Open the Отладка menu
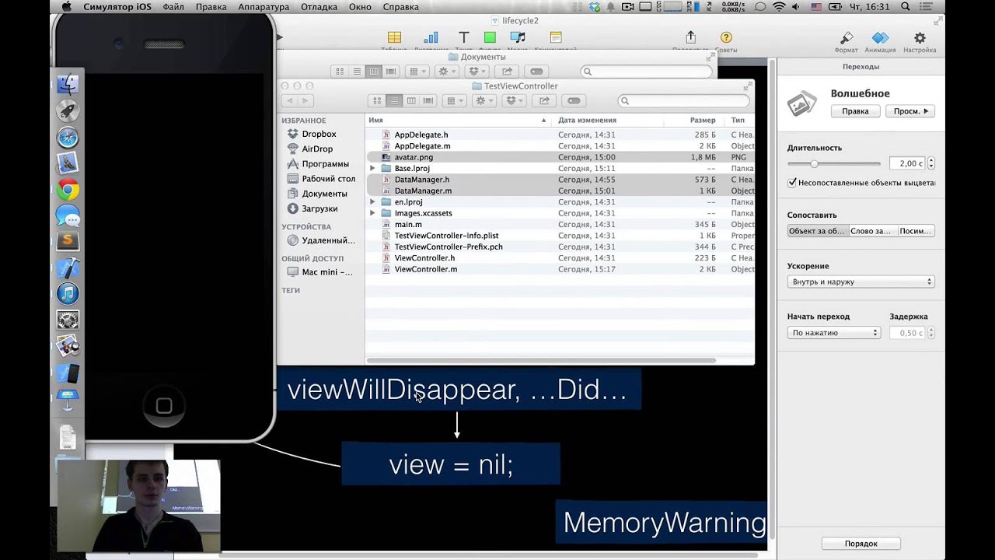This screenshot has height=560, width=995. pos(319,7)
